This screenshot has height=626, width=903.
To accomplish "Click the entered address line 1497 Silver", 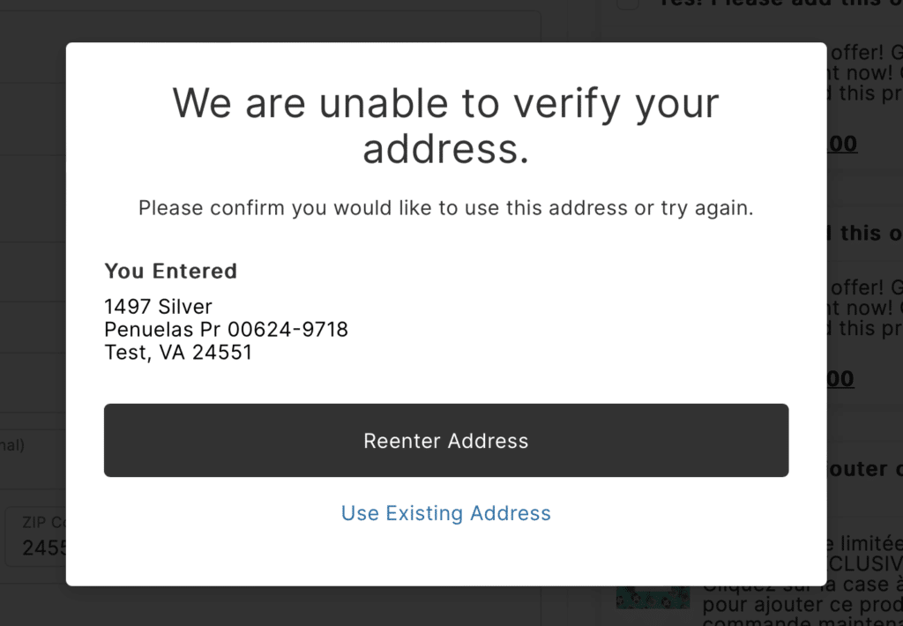I will pyautogui.click(x=158, y=307).
